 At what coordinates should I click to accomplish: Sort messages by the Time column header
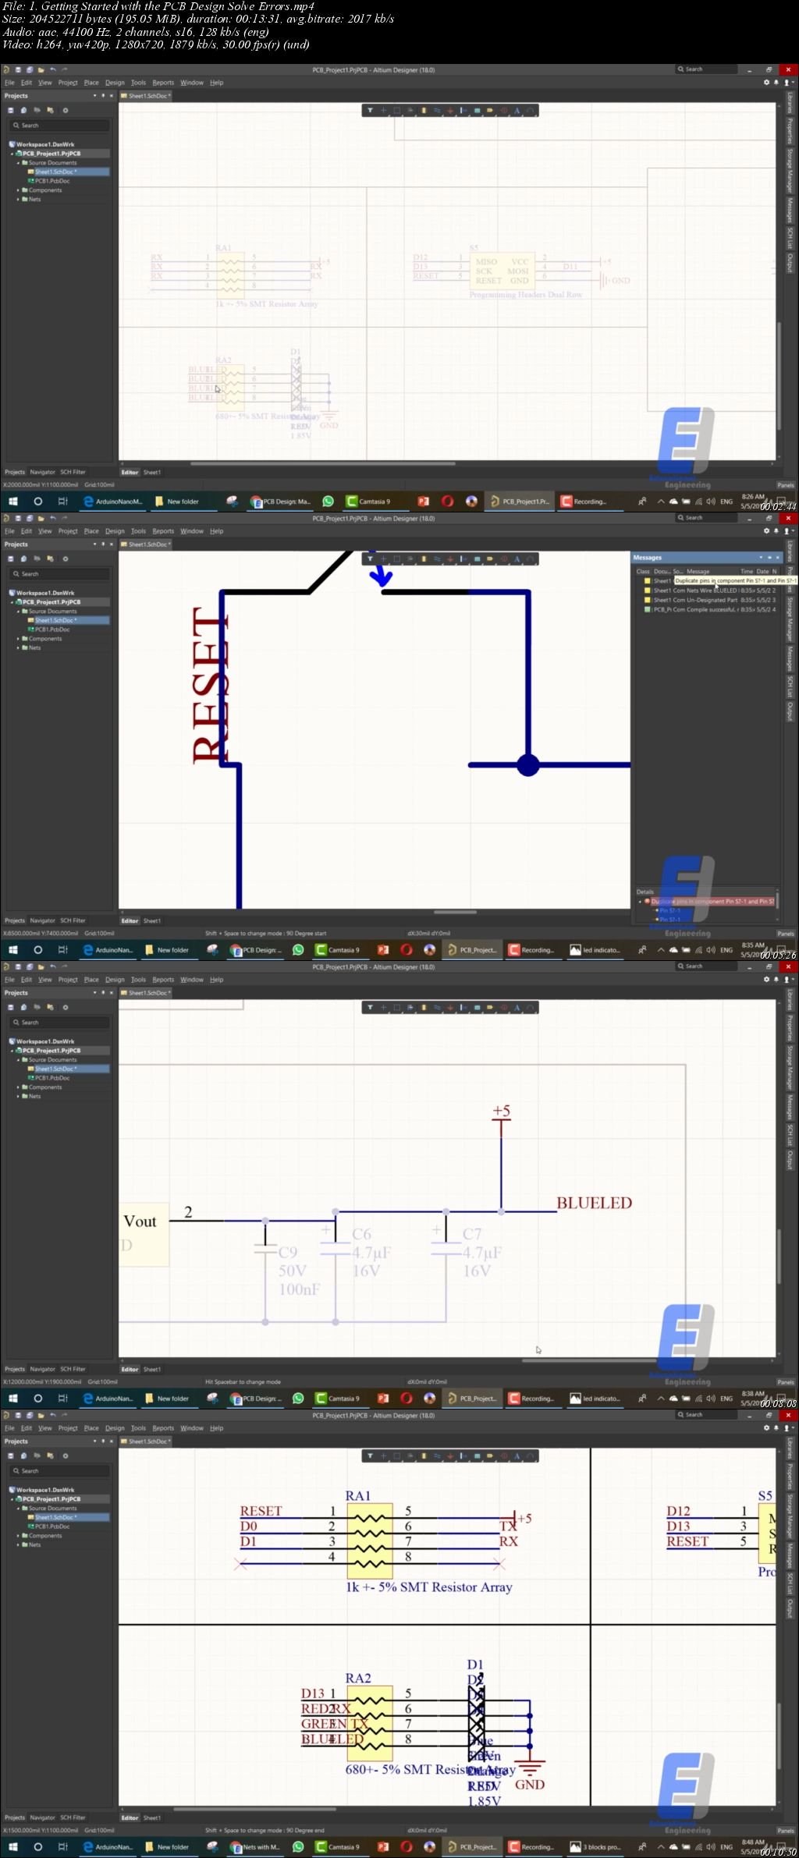(747, 571)
